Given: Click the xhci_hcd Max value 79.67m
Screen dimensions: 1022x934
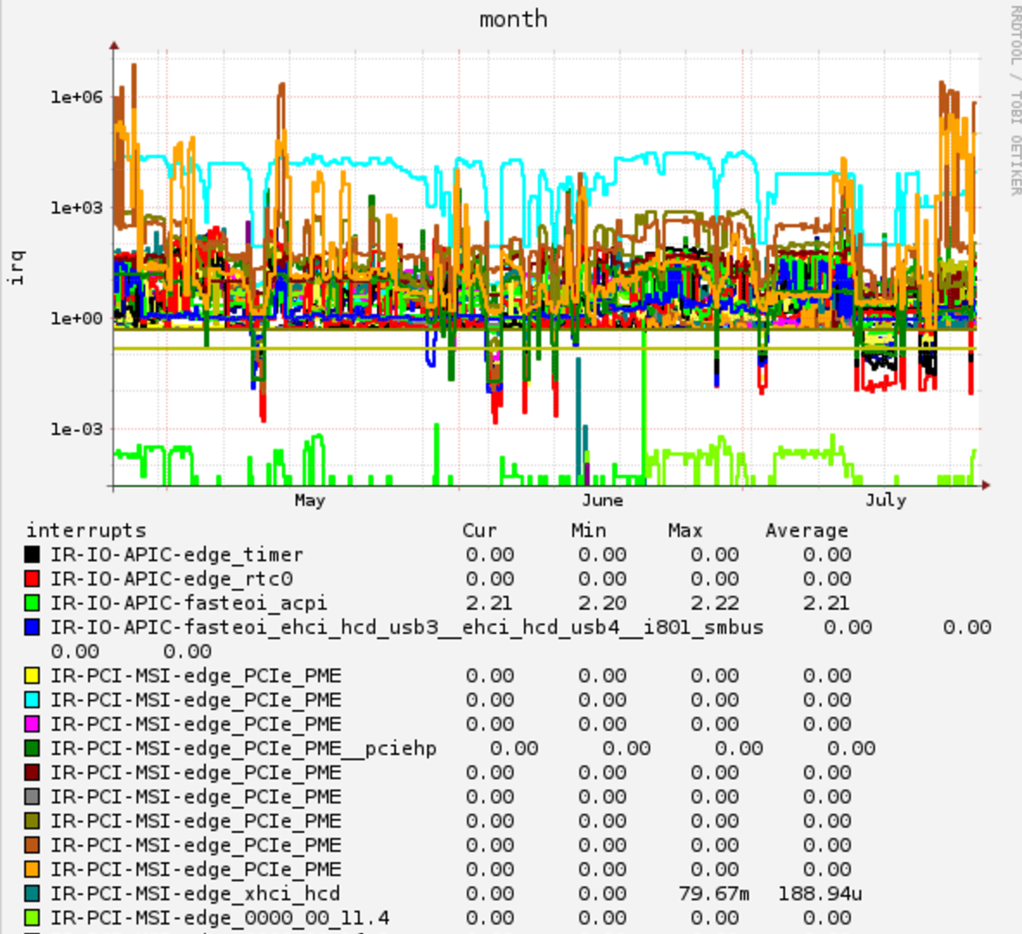Looking at the screenshot, I should coord(713,893).
